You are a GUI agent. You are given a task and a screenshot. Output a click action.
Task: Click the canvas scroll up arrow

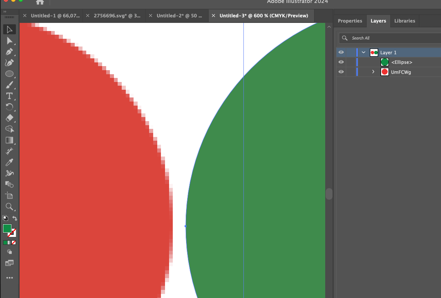(329, 27)
